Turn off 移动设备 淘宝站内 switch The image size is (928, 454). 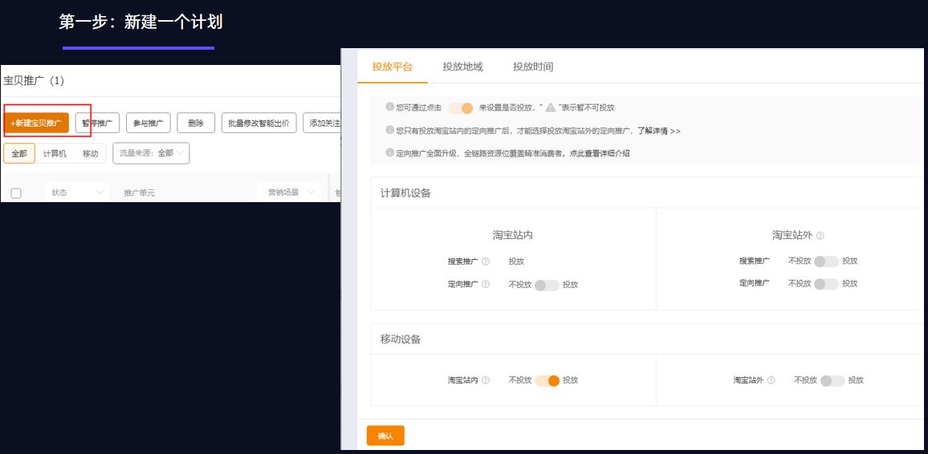[547, 381]
